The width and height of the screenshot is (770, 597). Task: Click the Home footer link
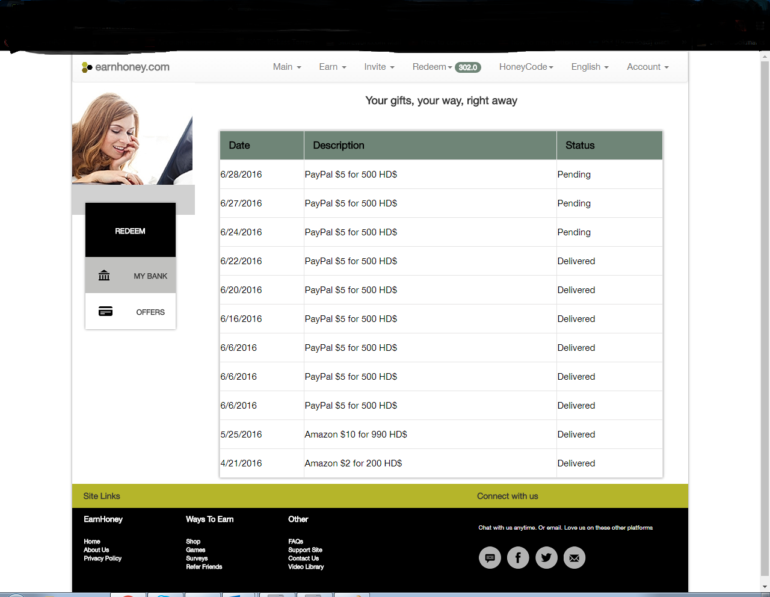coord(92,542)
